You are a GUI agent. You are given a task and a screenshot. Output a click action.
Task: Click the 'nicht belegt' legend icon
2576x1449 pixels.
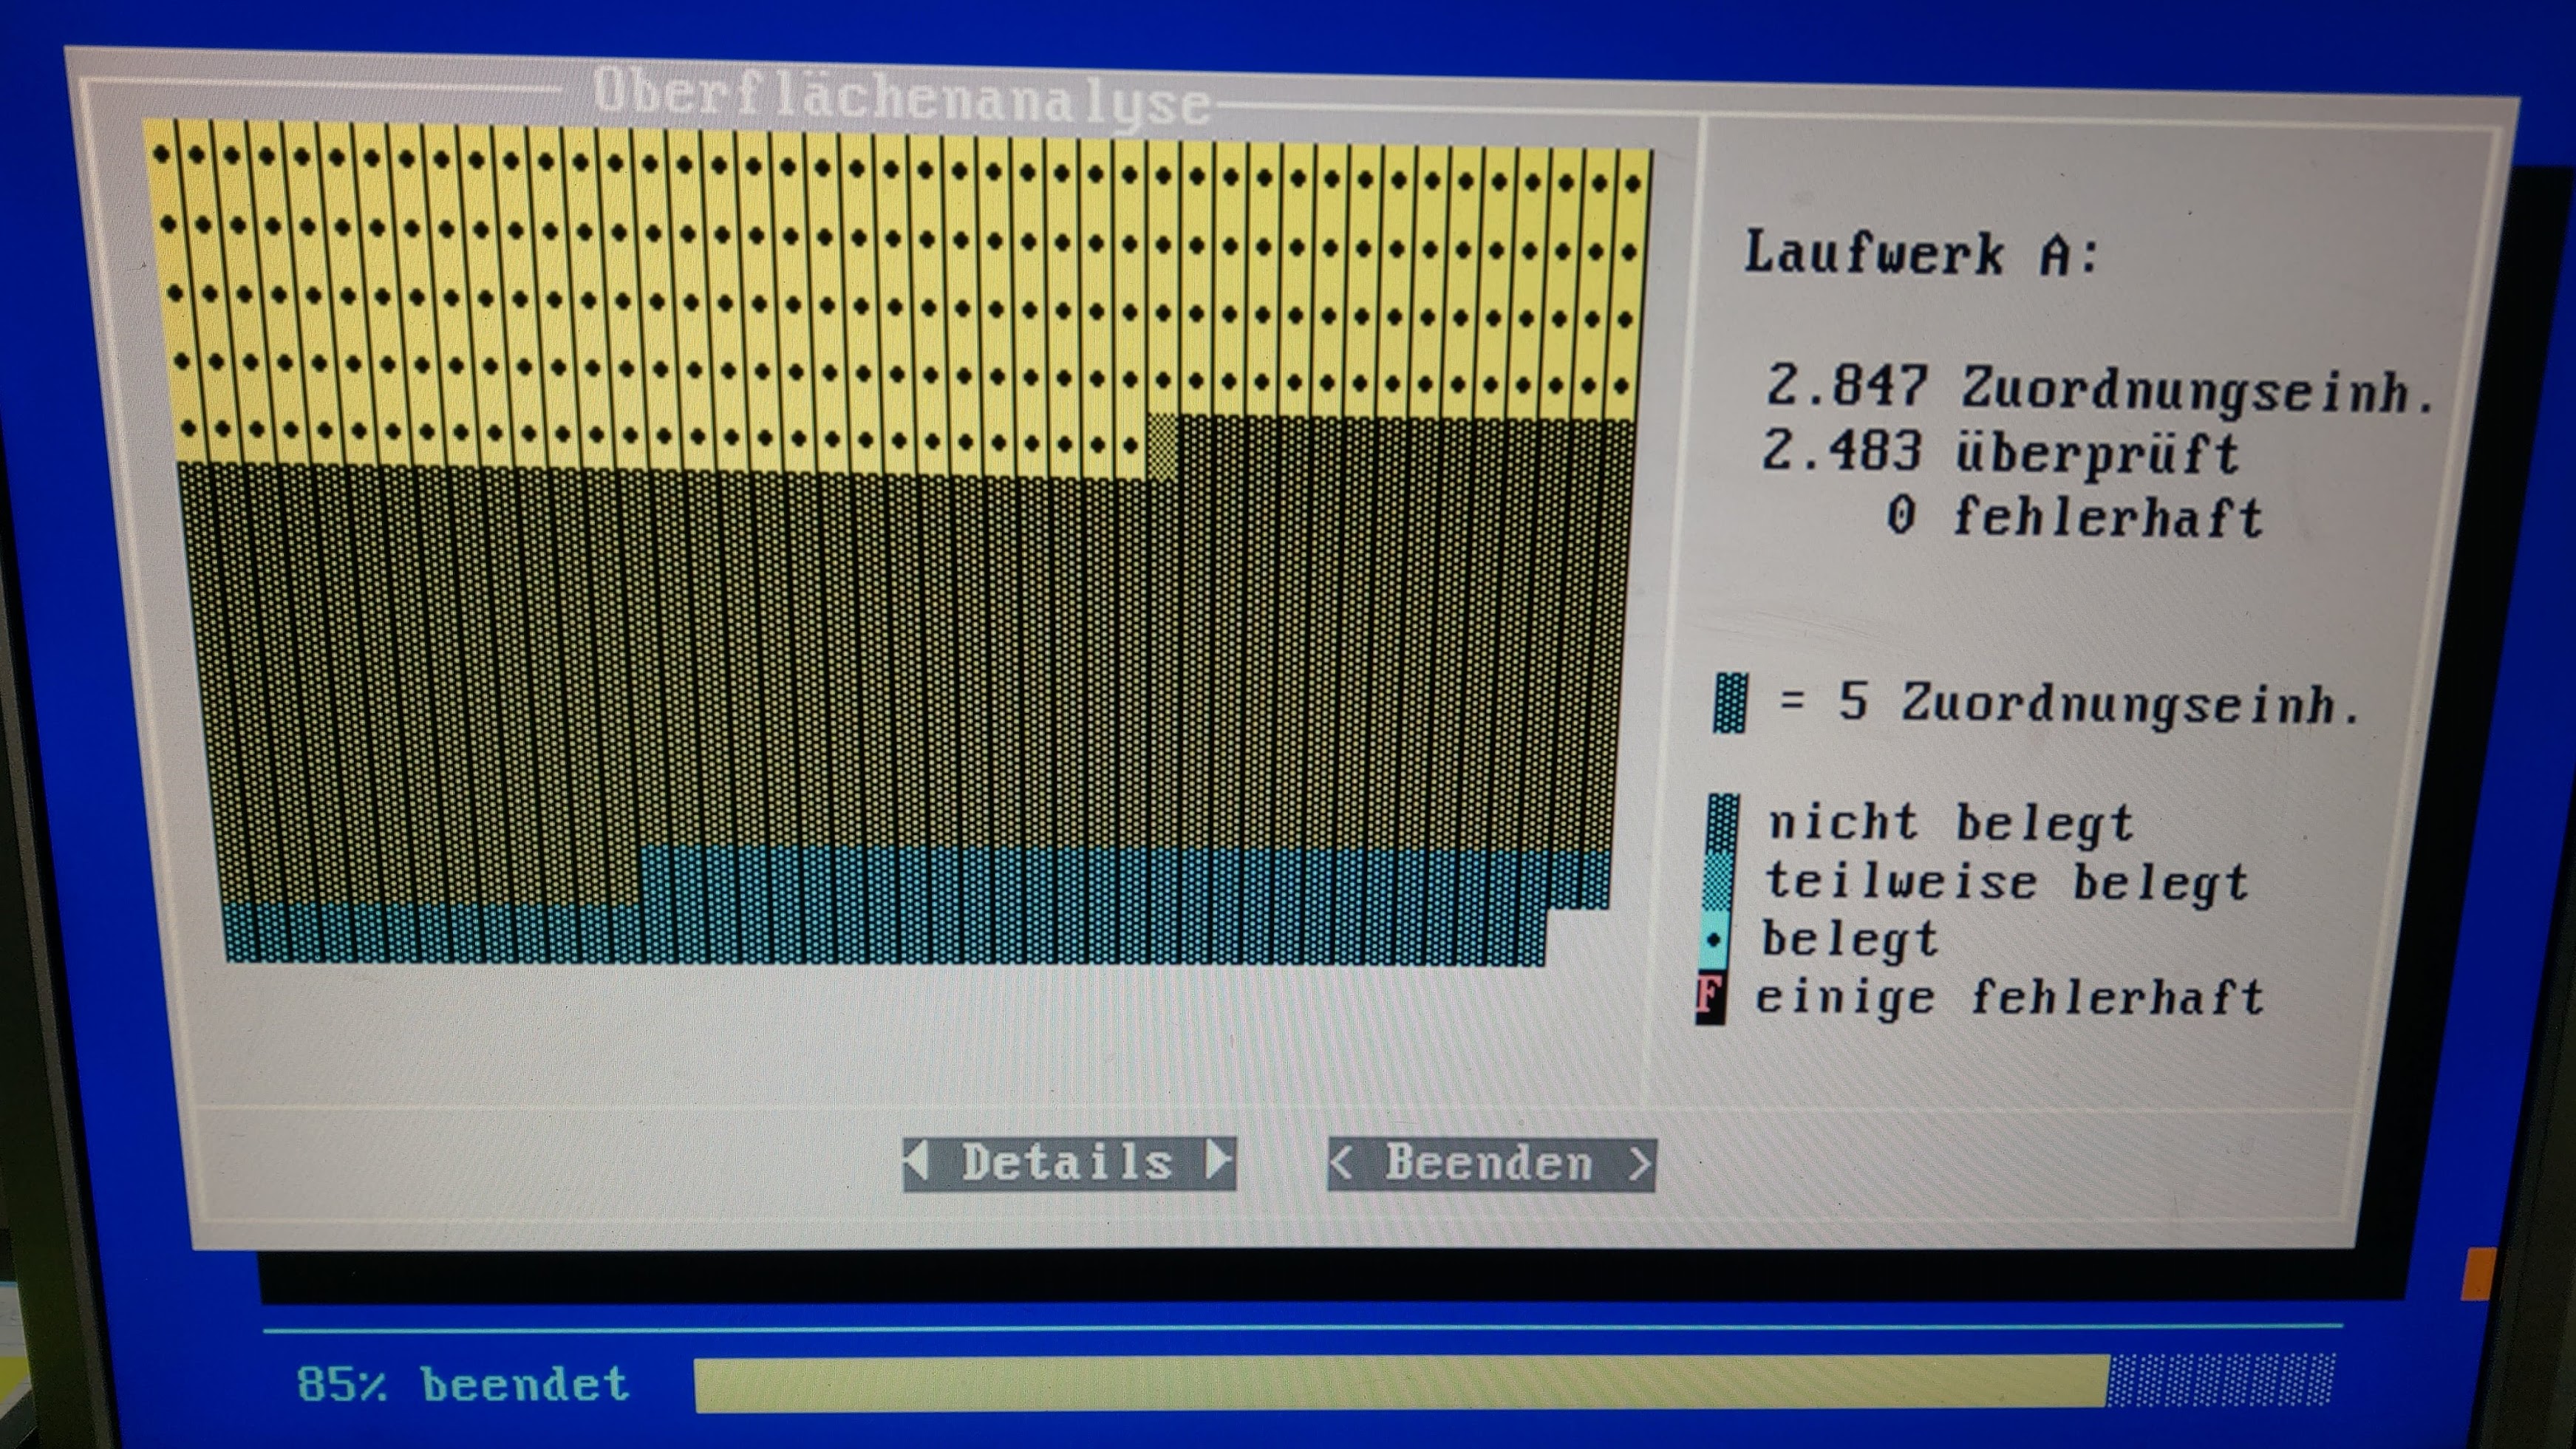(x=1722, y=823)
